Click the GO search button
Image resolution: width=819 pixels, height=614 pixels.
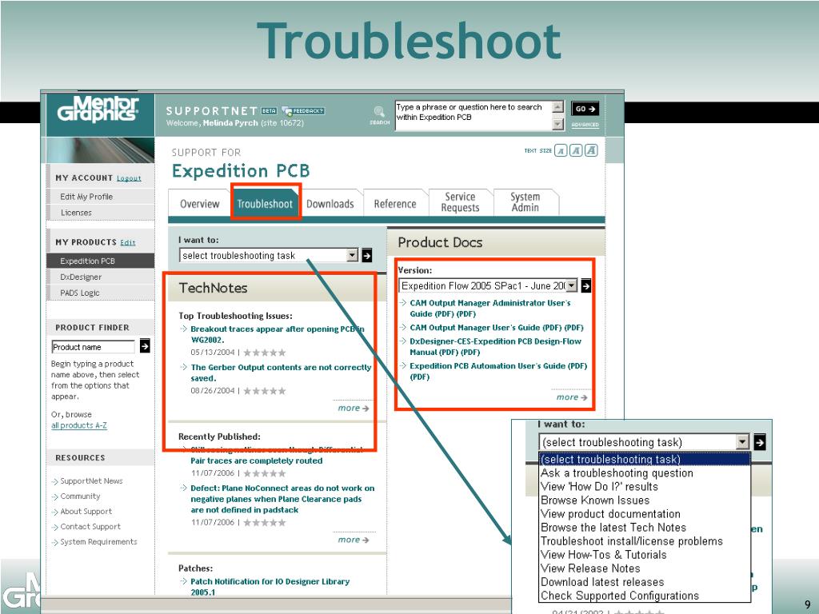(x=585, y=109)
